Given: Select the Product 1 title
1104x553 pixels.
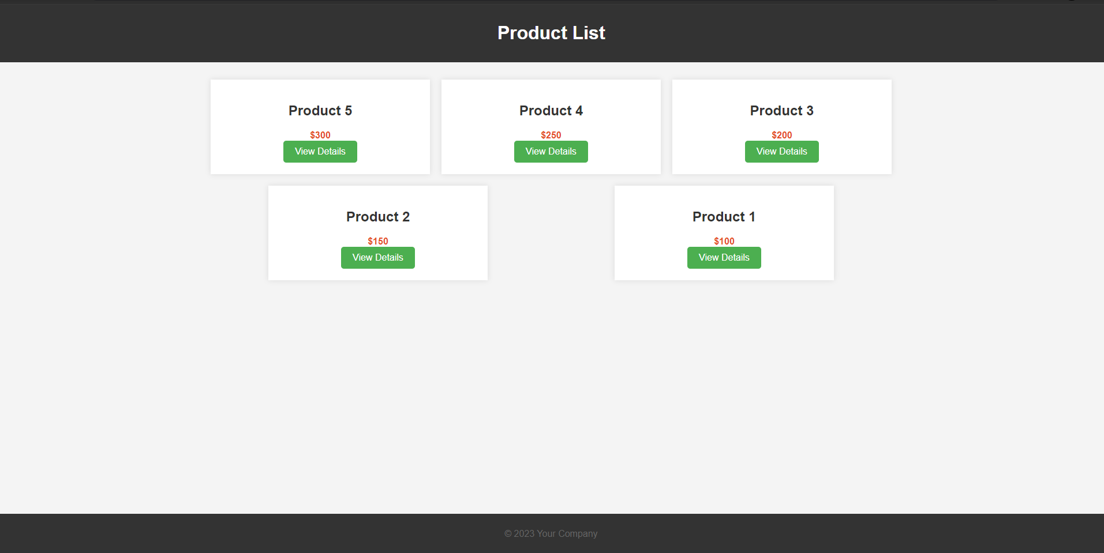Looking at the screenshot, I should [724, 216].
